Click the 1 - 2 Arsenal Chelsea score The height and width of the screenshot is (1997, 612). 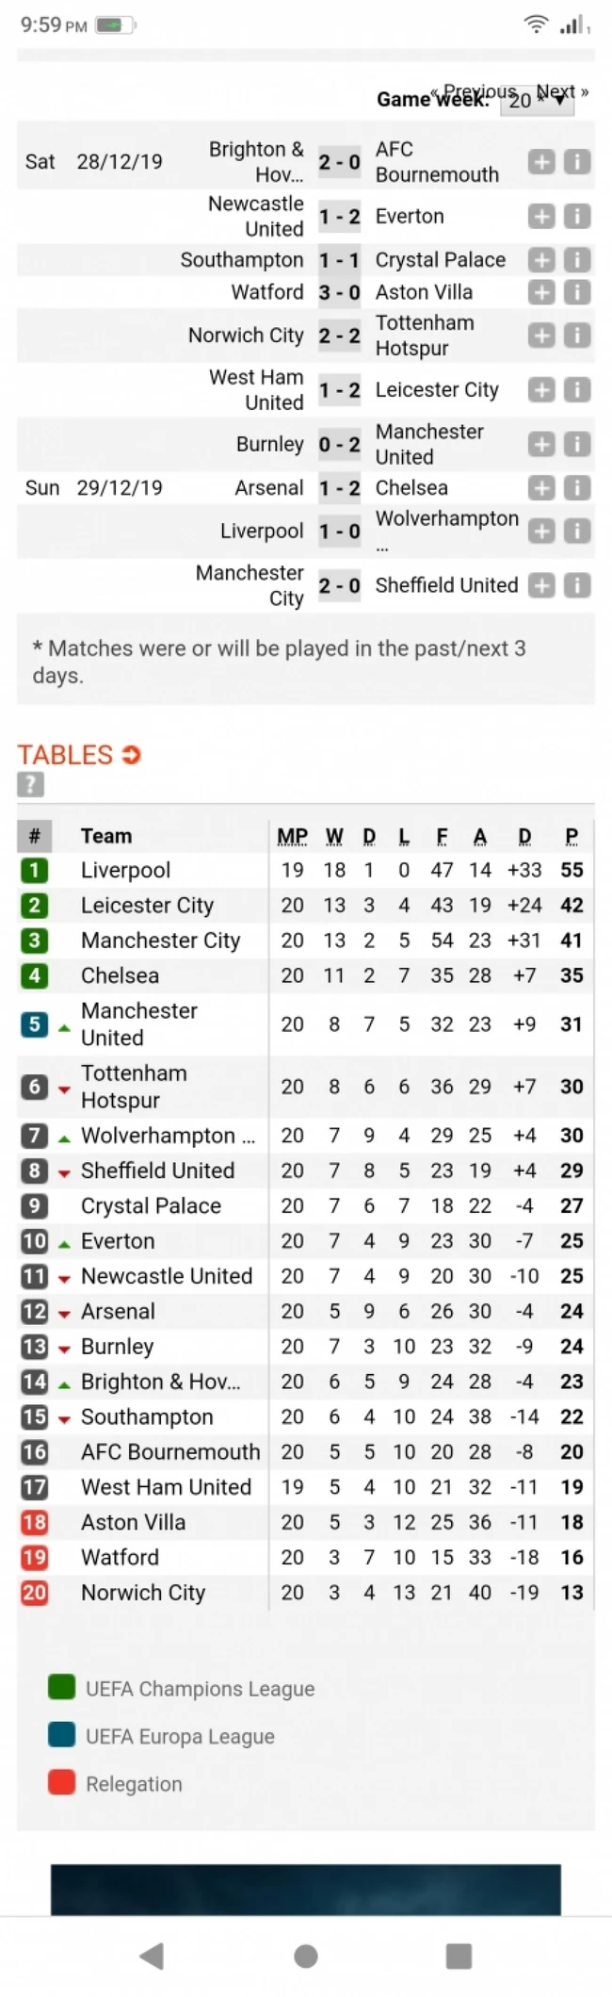point(339,488)
